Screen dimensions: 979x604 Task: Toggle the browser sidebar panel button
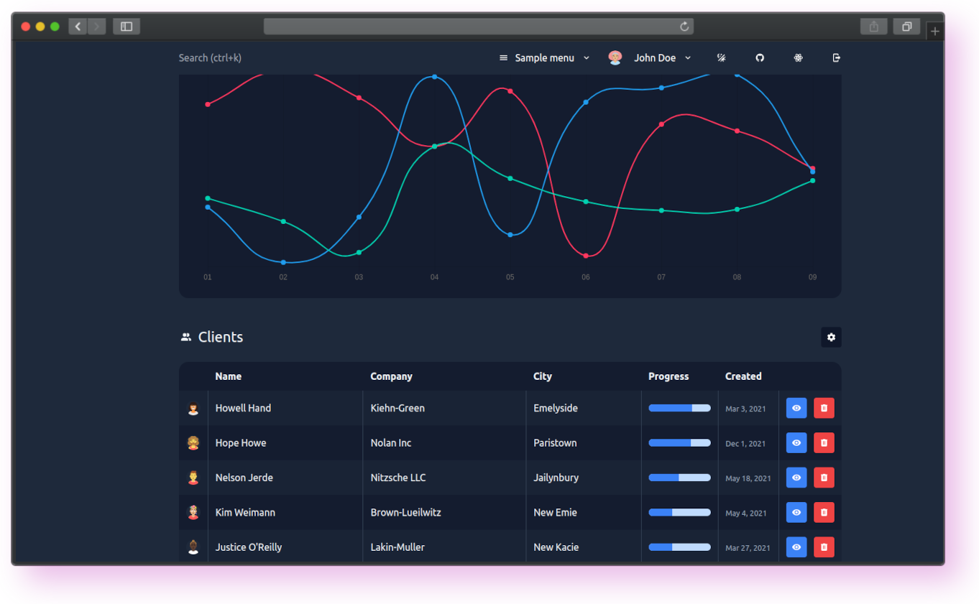click(x=127, y=27)
